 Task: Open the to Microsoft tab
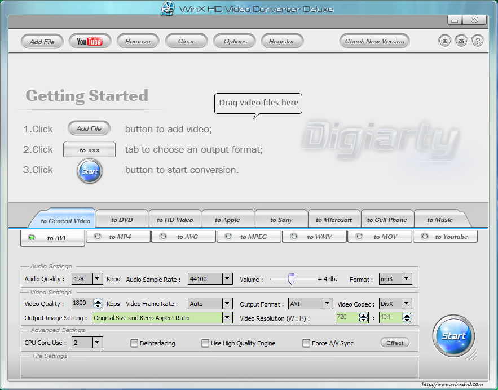(334, 219)
